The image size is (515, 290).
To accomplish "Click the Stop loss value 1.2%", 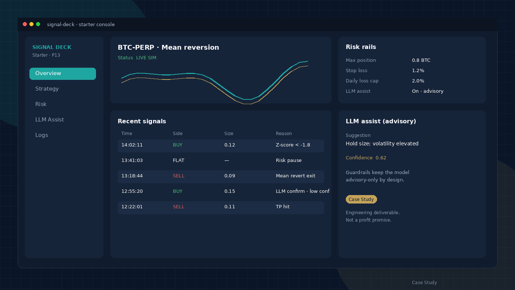I will (x=418, y=71).
